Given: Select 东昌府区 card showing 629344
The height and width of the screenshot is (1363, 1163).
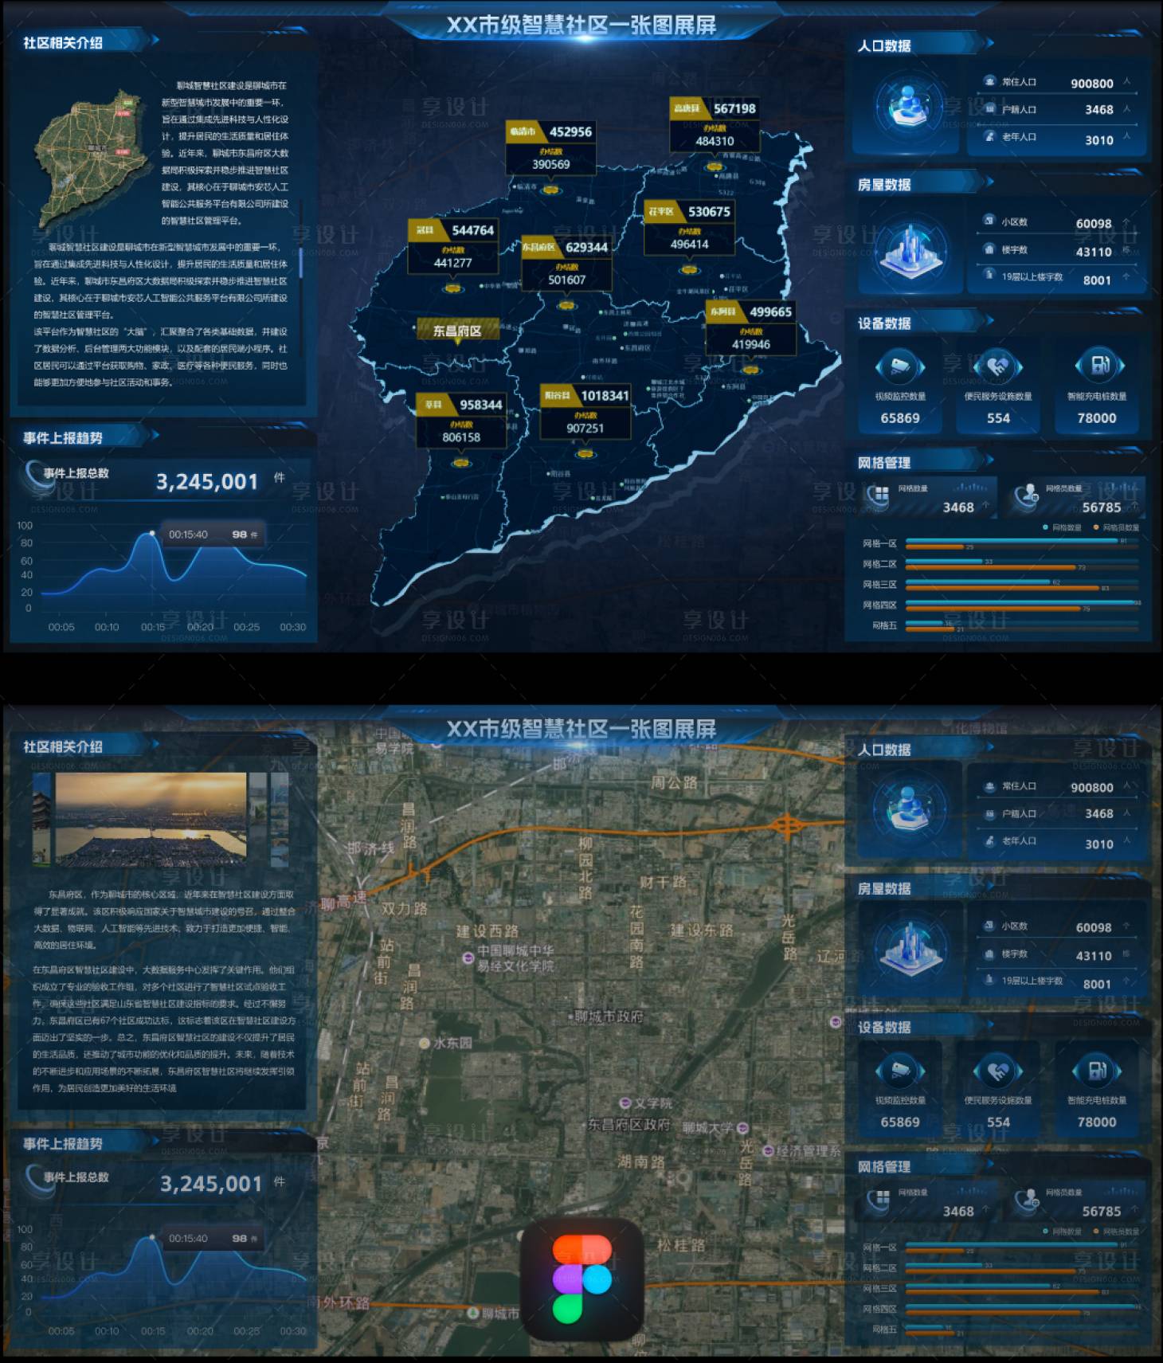Looking at the screenshot, I should (566, 263).
